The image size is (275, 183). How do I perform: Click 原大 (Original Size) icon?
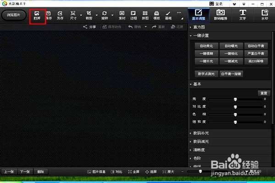pyautogui.click(x=168, y=172)
